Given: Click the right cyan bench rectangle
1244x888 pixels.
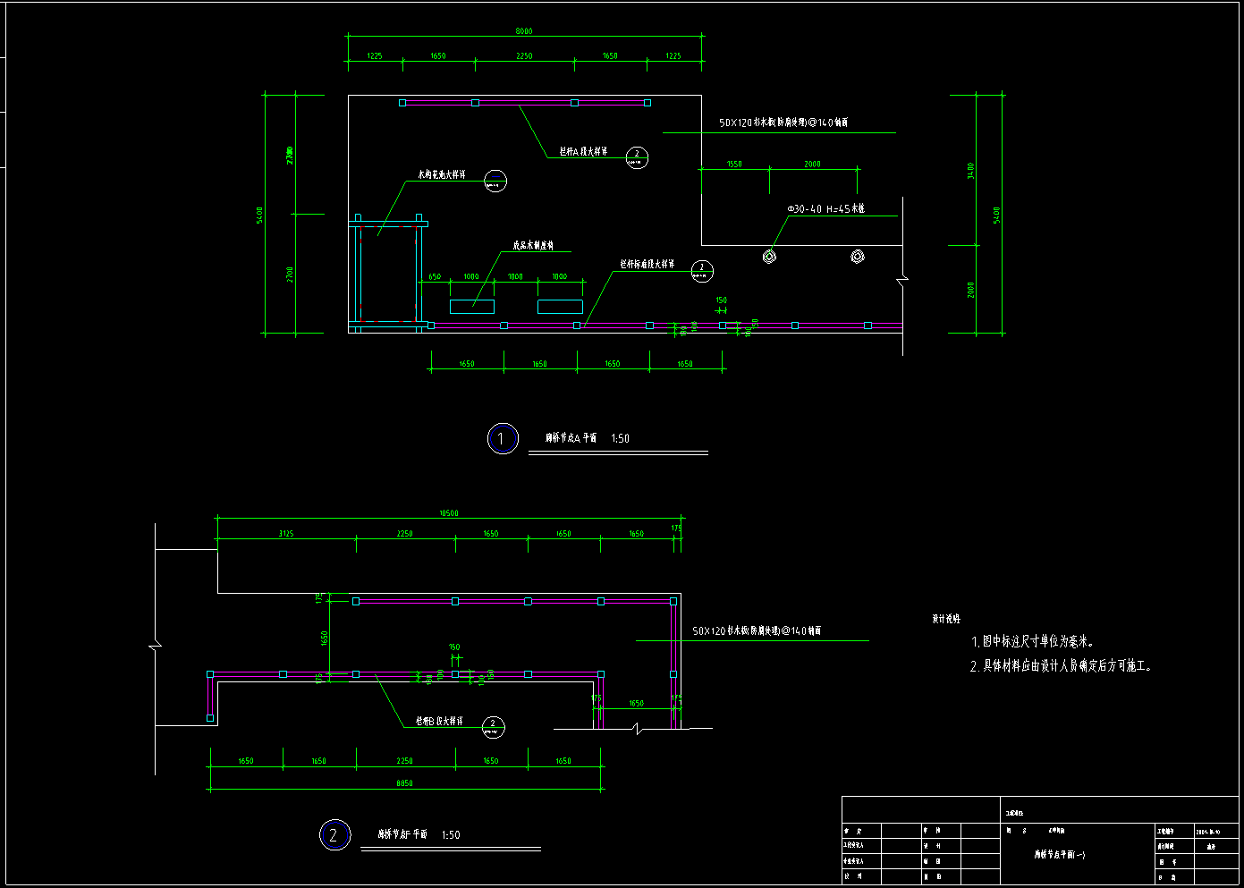Looking at the screenshot, I should coord(560,307).
